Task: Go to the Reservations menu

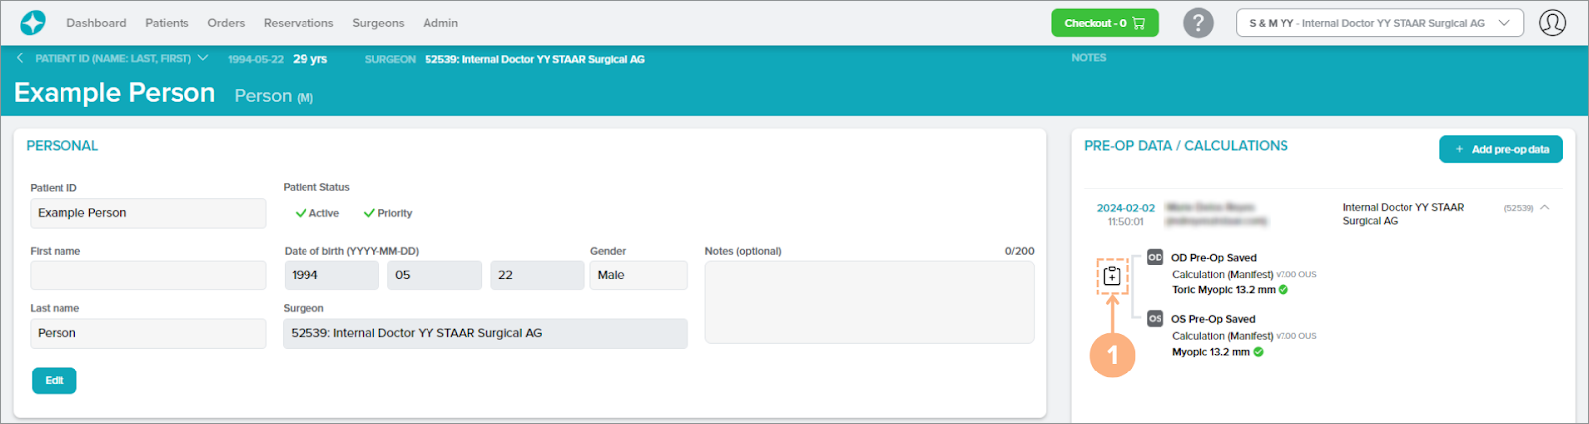Action: [299, 23]
